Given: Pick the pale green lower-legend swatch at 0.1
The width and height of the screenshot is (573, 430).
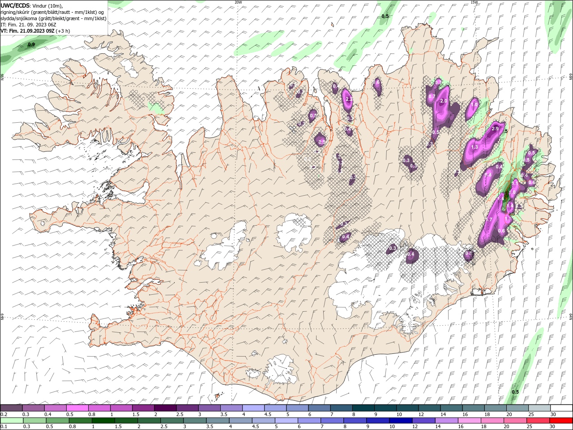Looking at the screenshot, I should pyautogui.click(x=12, y=421).
